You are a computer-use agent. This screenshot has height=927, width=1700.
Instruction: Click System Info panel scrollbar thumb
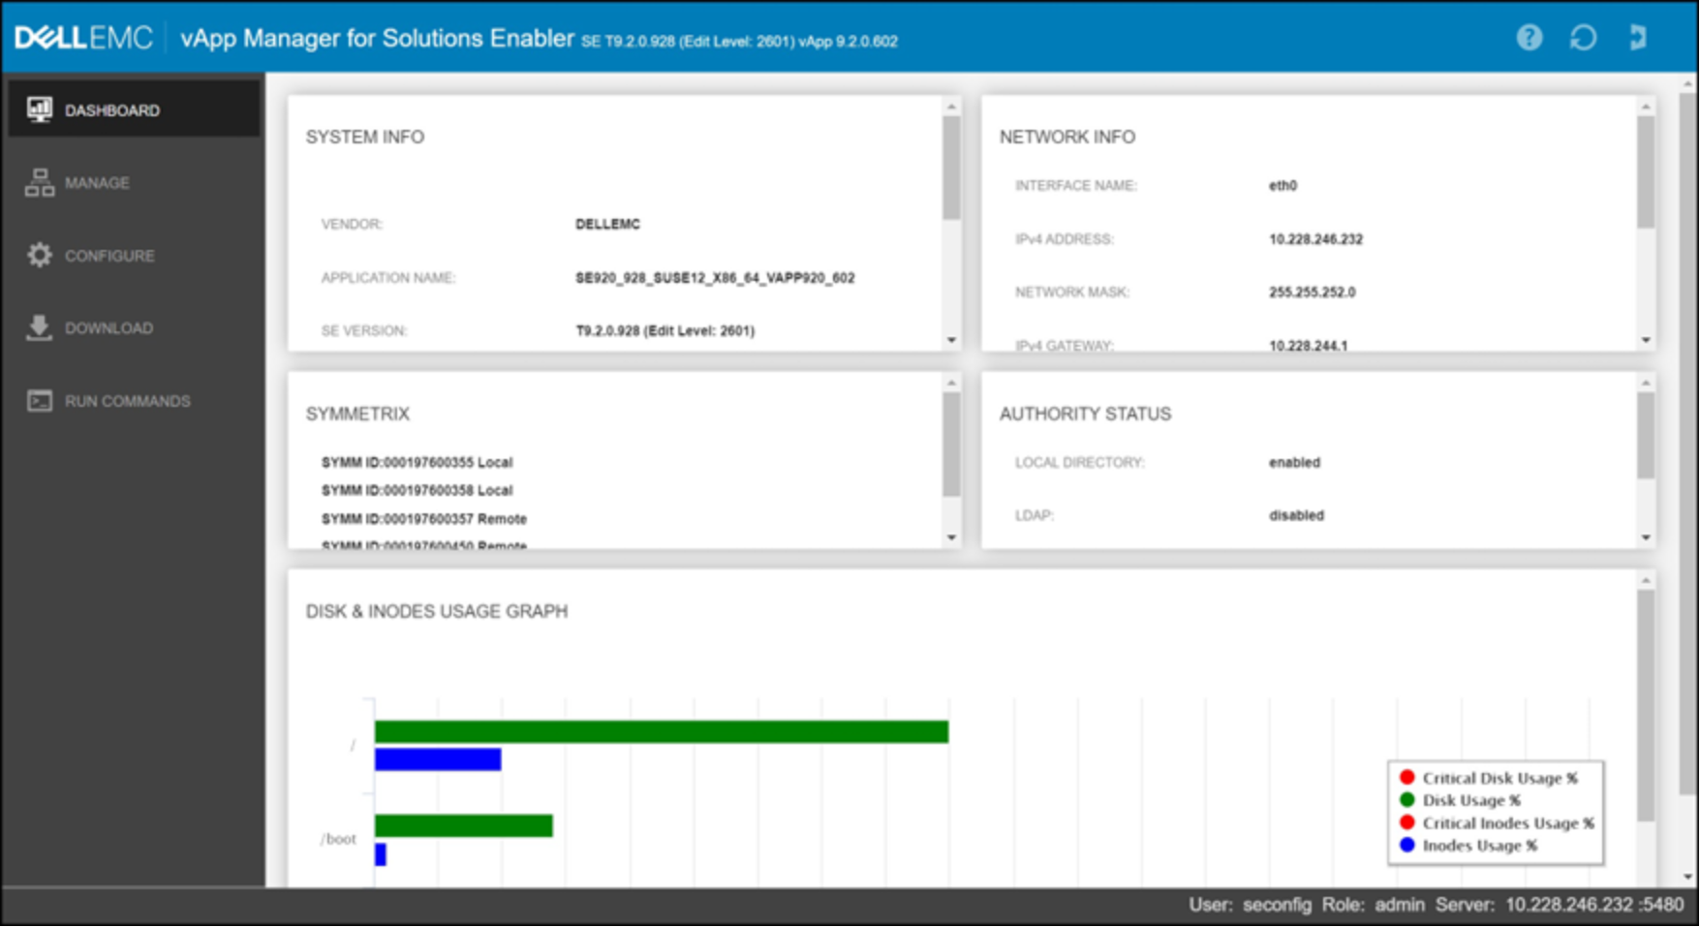pos(951,168)
